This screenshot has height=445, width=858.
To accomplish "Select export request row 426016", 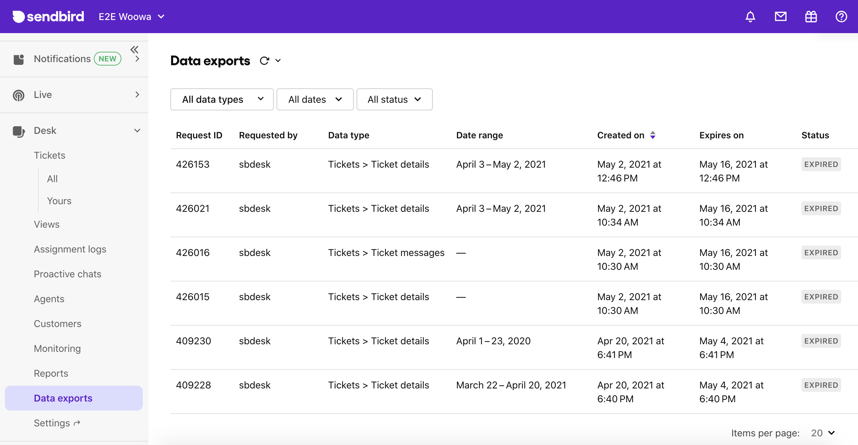I will click(192, 253).
